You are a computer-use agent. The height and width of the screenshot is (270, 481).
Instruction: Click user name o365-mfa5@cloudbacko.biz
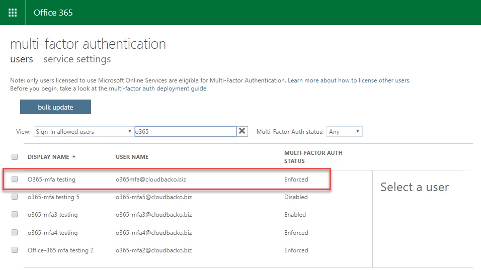[x=153, y=197]
